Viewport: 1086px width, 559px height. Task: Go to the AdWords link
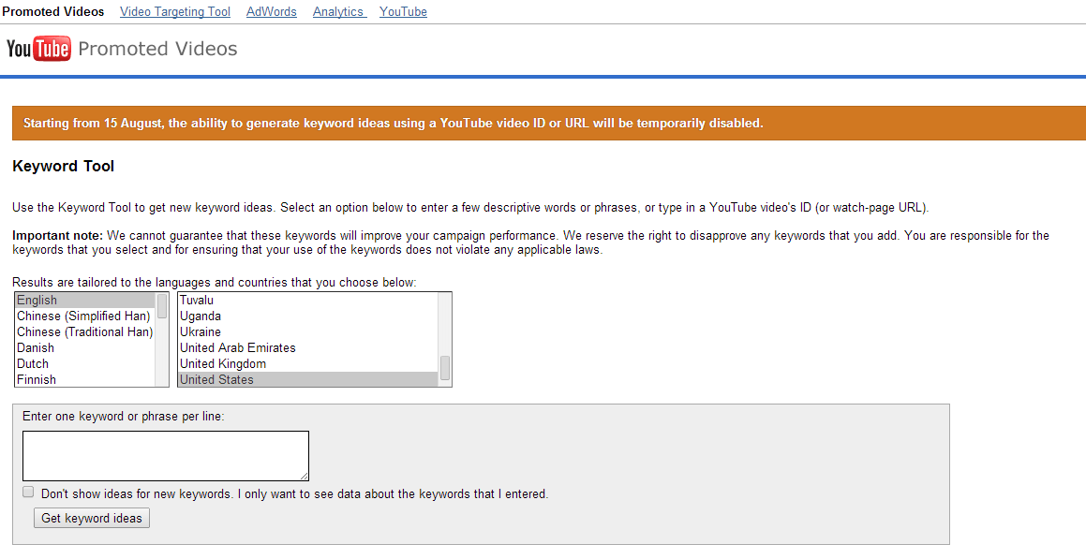point(271,12)
